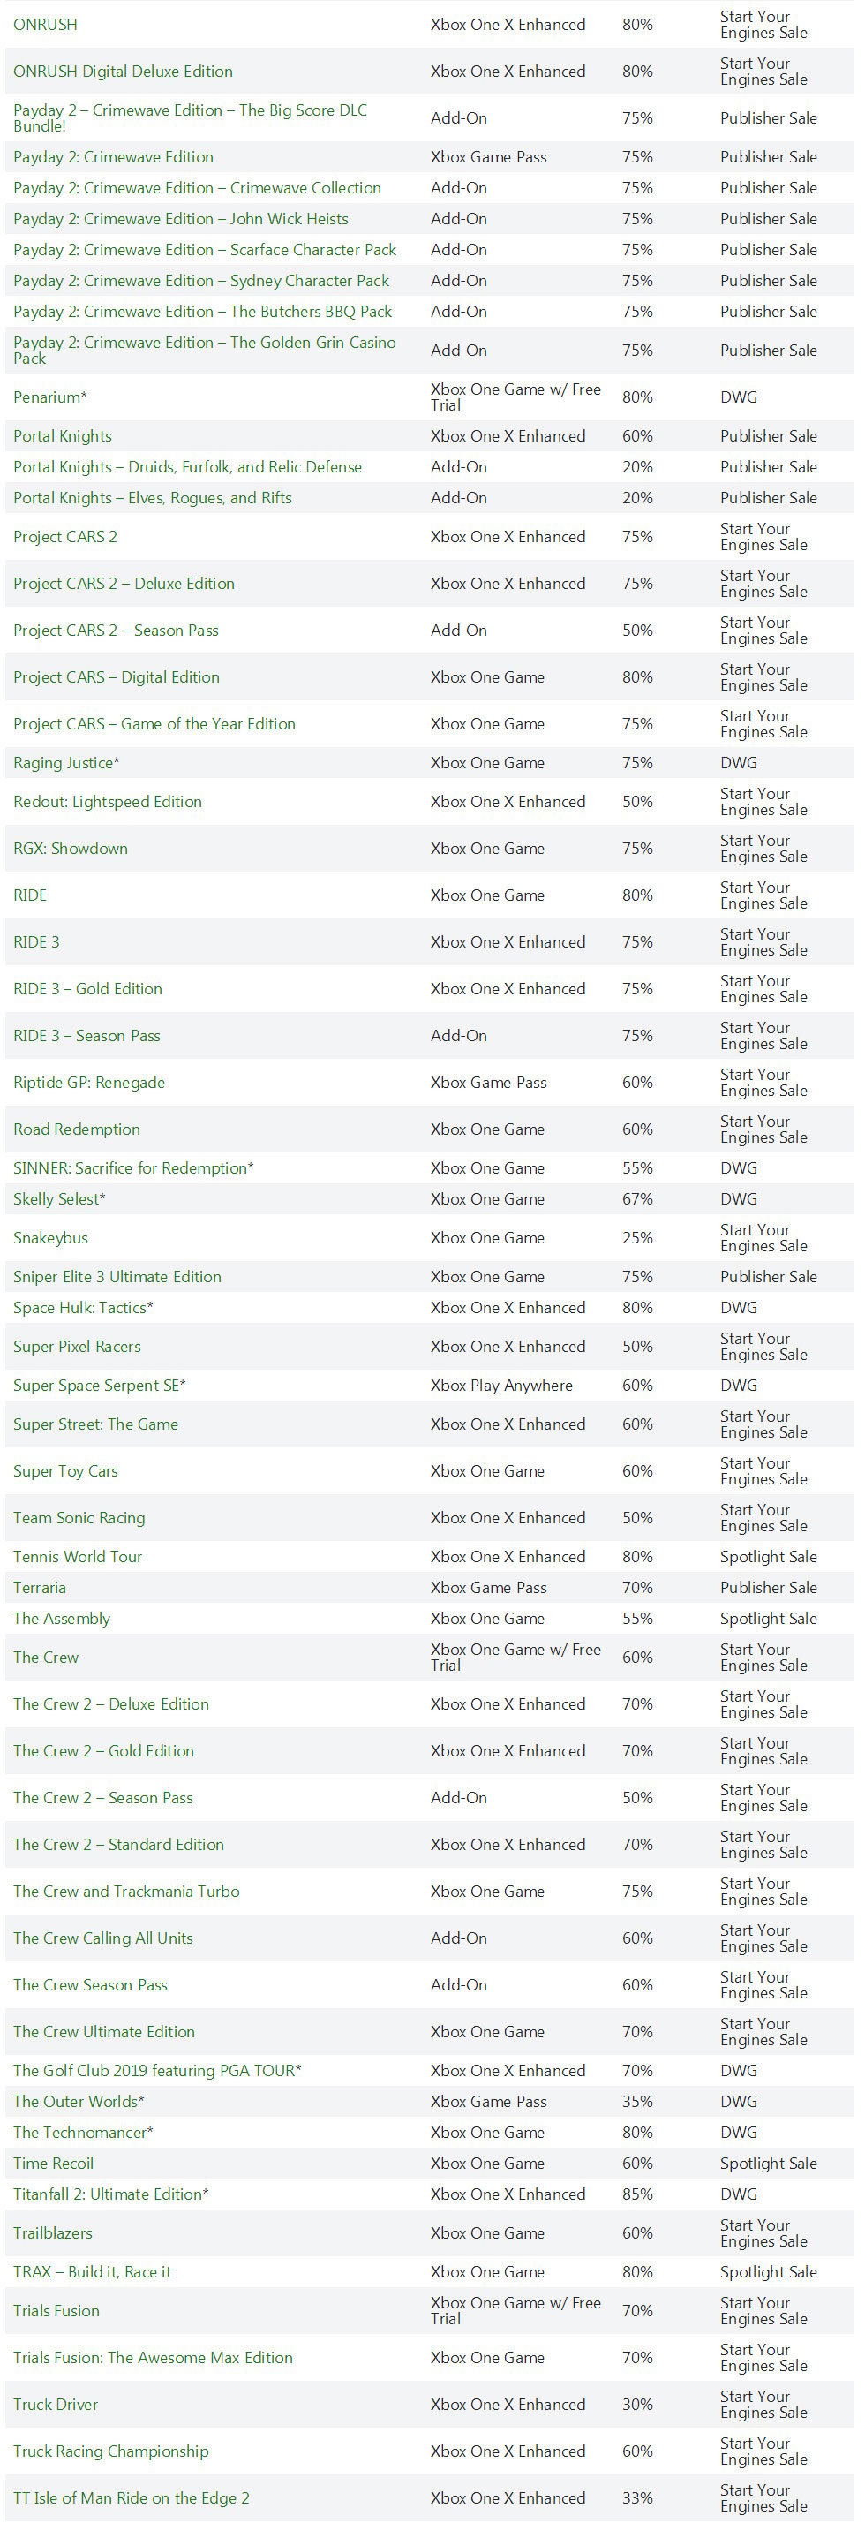This screenshot has height=2523, width=865.
Task: Open The Crew 2 – Gold Edition link
Action: 104,1752
